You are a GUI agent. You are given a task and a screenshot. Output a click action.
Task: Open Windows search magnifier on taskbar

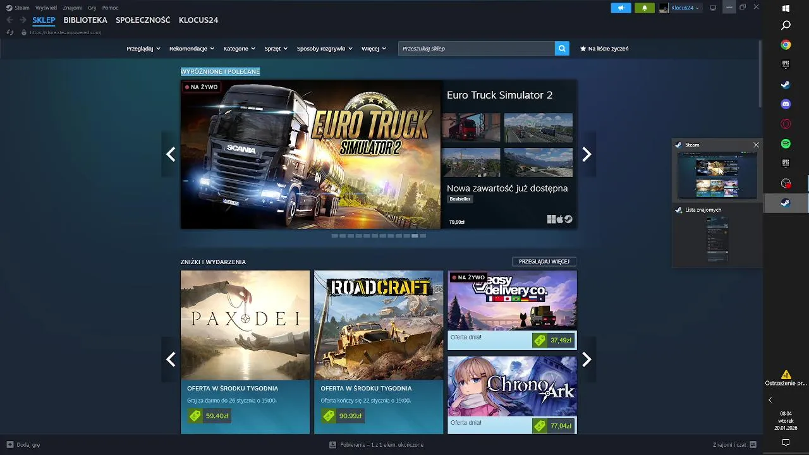(x=786, y=25)
